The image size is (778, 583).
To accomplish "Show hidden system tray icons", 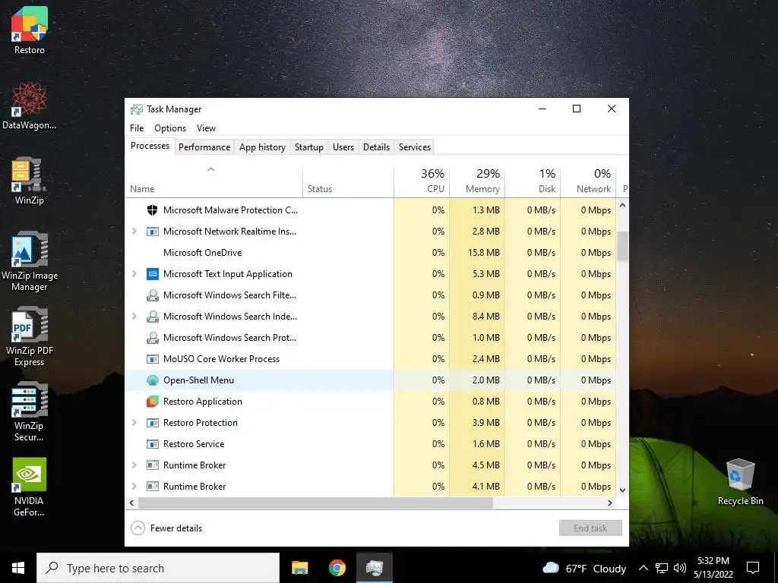I will click(x=643, y=568).
